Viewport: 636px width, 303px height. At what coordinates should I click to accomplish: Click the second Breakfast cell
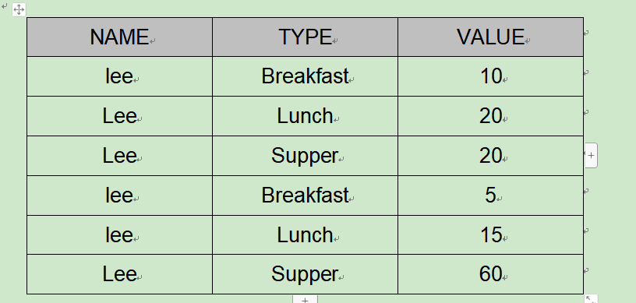[305, 196]
